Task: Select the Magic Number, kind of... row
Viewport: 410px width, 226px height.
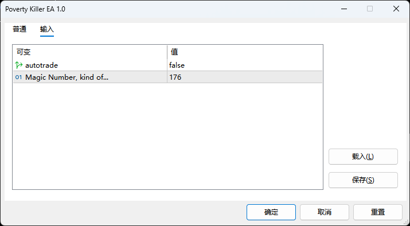Action: click(x=167, y=77)
